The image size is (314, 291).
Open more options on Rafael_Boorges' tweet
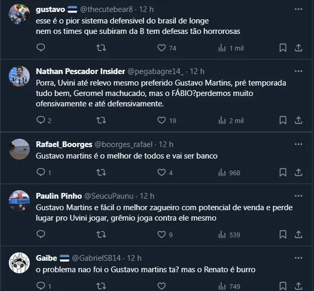[298, 144]
